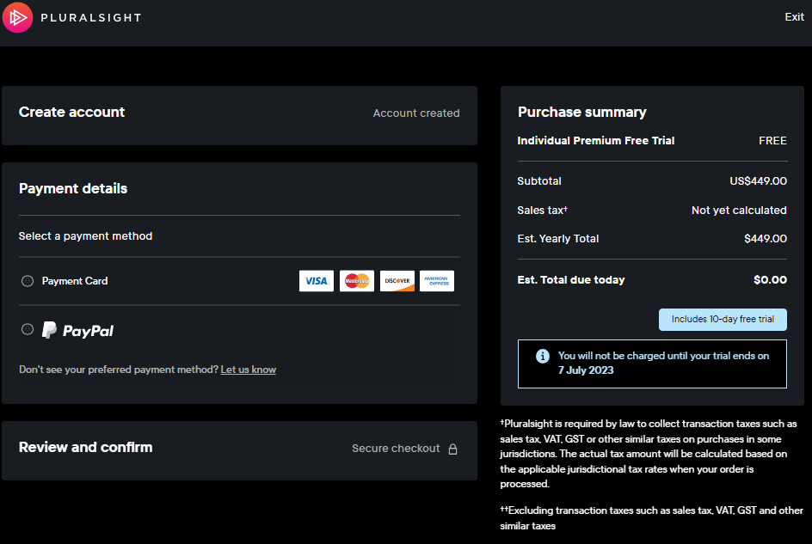Click the 'Est. Yearly Total' label
Viewport: 812px width, 544px height.
tap(557, 239)
